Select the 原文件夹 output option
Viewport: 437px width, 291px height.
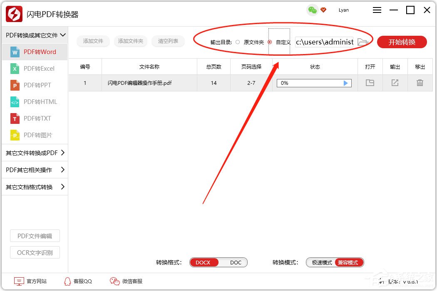point(237,42)
